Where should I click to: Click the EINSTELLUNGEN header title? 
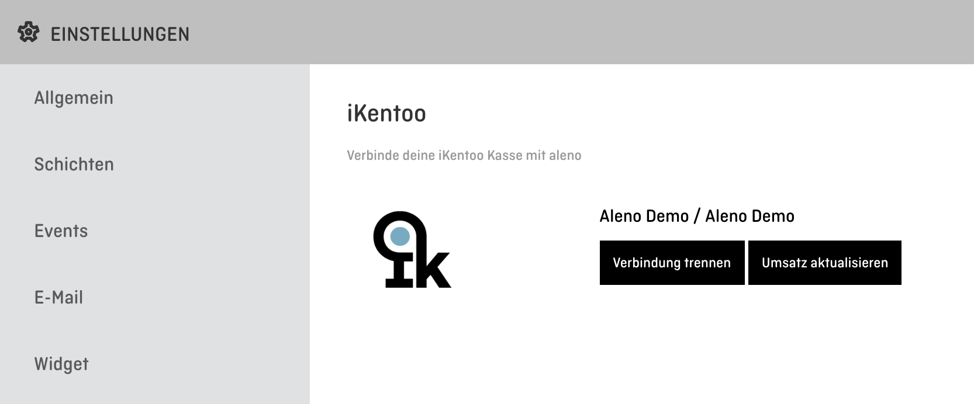120,34
